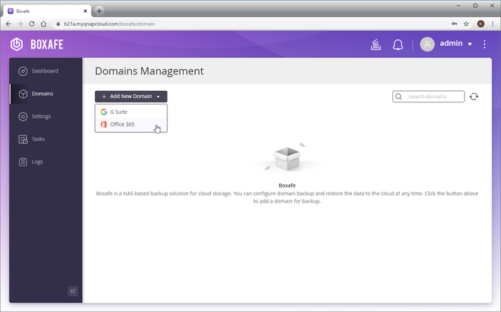Image resolution: width=501 pixels, height=312 pixels.
Task: Expand the admin account dropdown arrow
Action: coord(470,44)
